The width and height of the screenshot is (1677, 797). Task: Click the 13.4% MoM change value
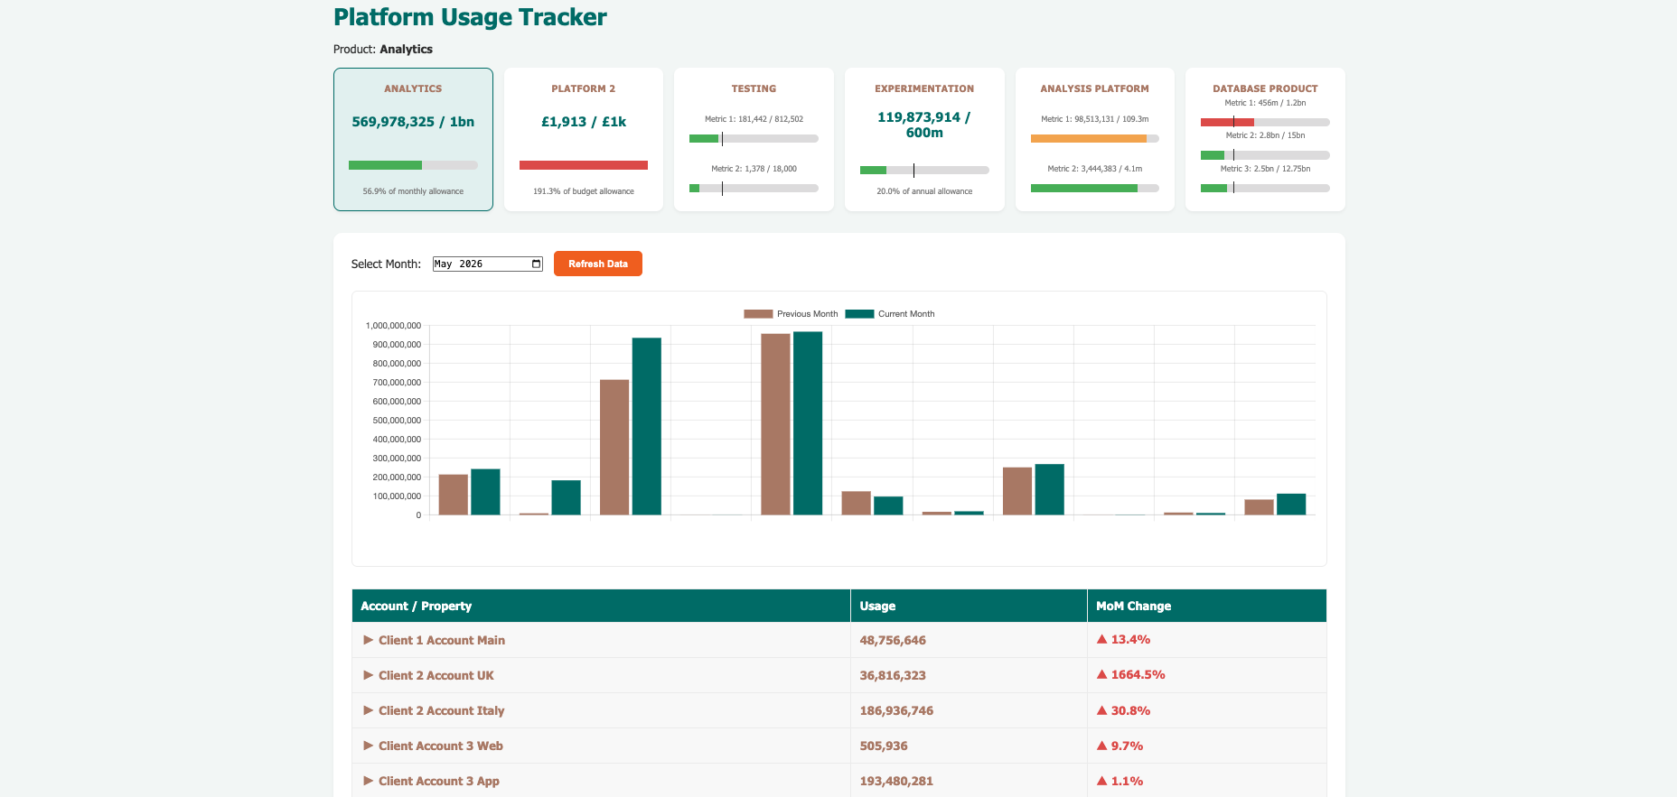pos(1123,639)
